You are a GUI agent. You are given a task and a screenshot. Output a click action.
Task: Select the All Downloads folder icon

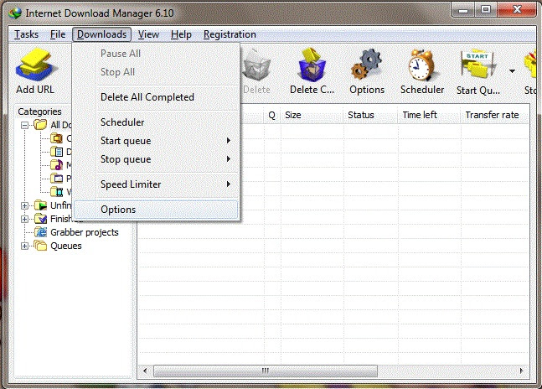(x=40, y=124)
